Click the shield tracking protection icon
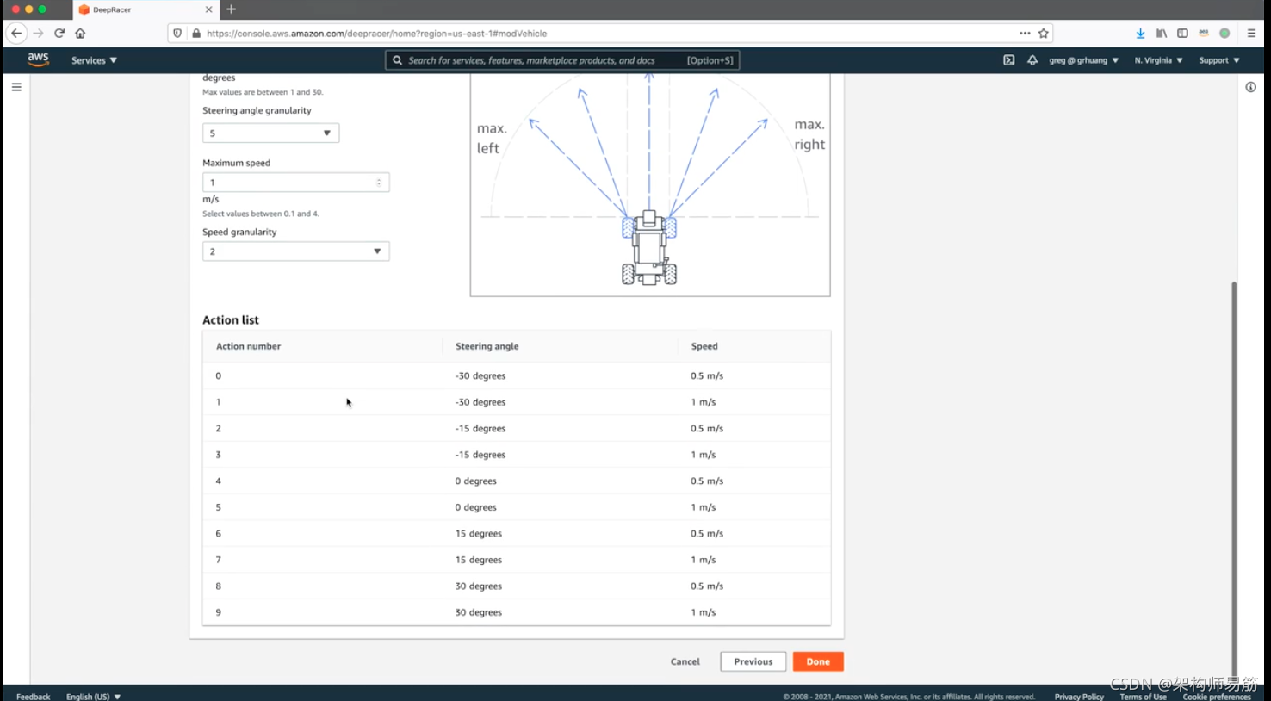 [x=177, y=34]
